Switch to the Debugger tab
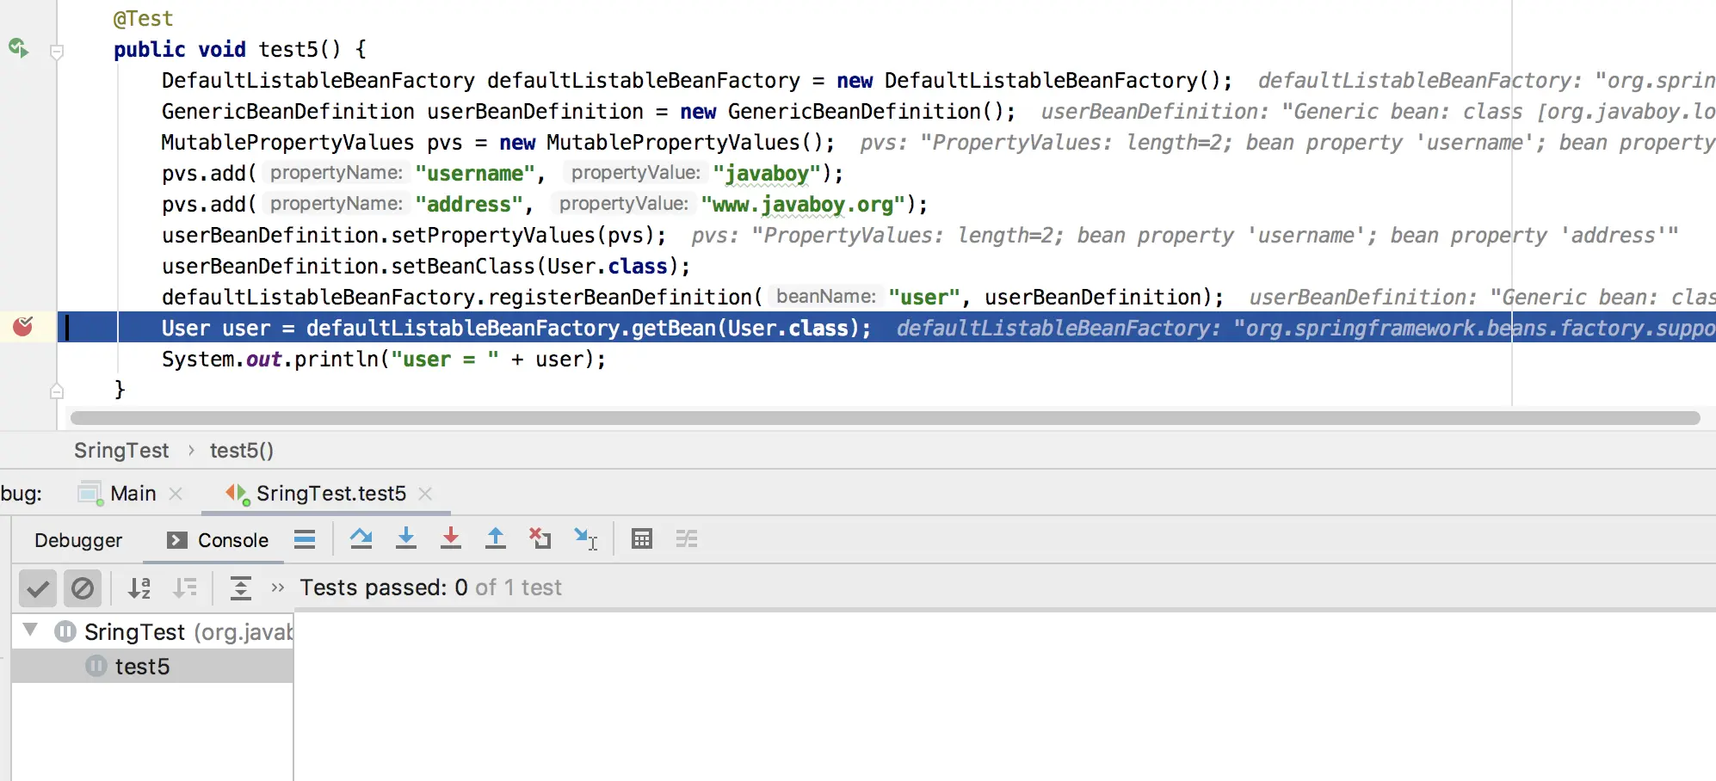This screenshot has height=781, width=1716. point(78,540)
